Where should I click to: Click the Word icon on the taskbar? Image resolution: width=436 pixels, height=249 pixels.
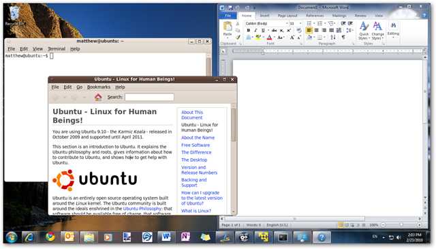[166, 237]
